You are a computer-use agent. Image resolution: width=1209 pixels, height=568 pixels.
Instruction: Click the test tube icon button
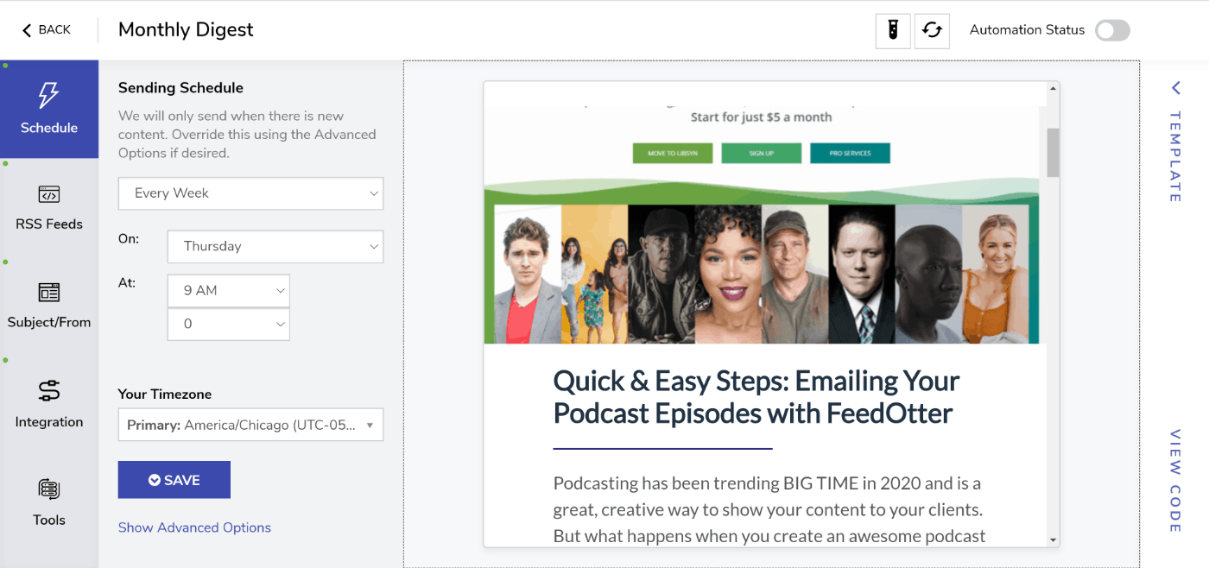(x=893, y=30)
